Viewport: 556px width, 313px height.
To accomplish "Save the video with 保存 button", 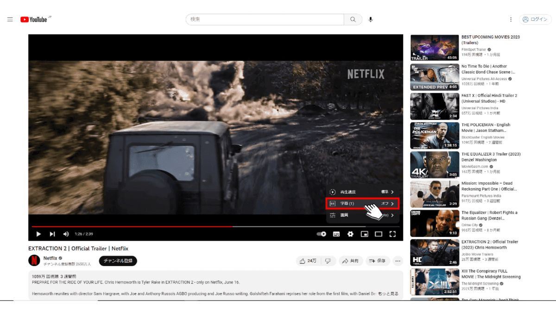I will pos(378,261).
